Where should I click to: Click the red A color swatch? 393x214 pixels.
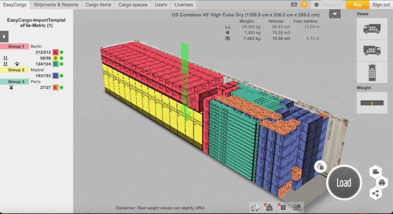click(x=55, y=52)
